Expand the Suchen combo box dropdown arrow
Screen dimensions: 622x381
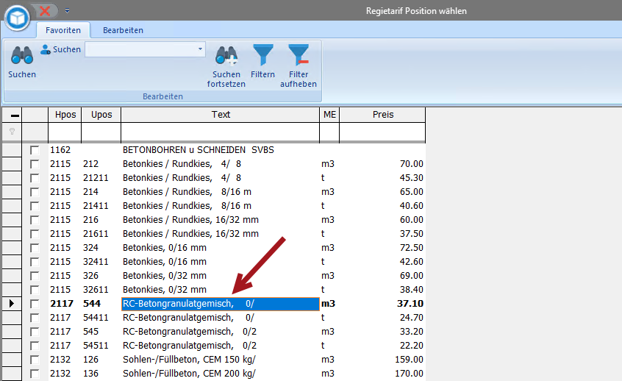coord(200,49)
